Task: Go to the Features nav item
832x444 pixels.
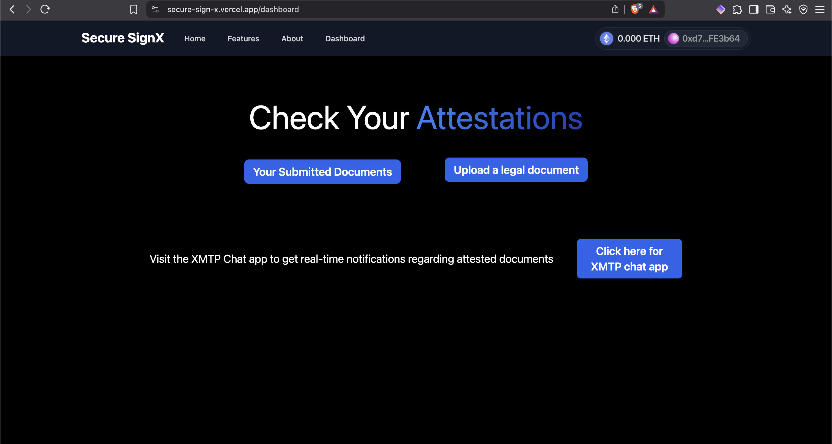Action: [x=243, y=39]
